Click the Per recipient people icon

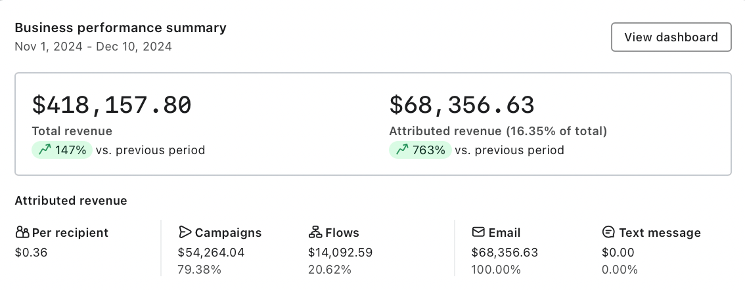[22, 232]
